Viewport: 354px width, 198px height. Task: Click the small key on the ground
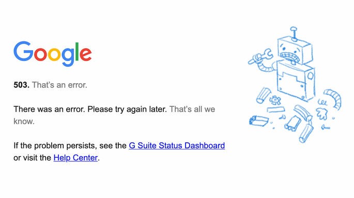[x=326, y=127]
